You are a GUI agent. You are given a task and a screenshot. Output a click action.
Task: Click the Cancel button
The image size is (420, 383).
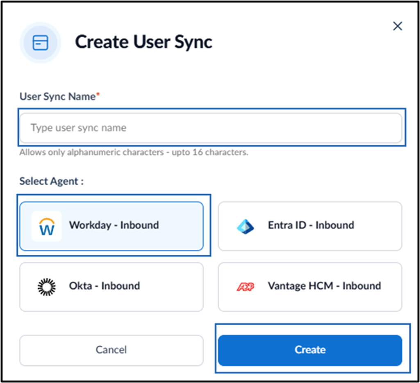111,350
